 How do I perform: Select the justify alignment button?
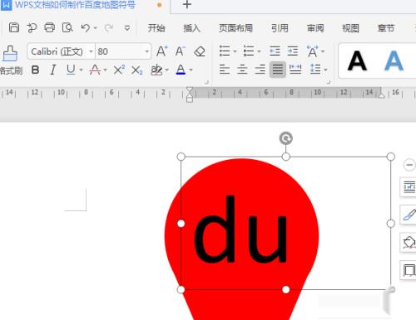click(x=278, y=69)
